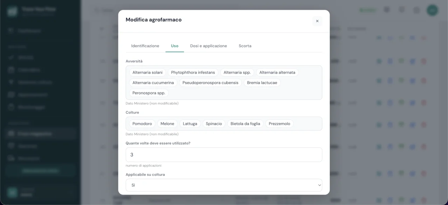Click the Uso tab
Viewport: 448px width, 205px height.
(175, 46)
